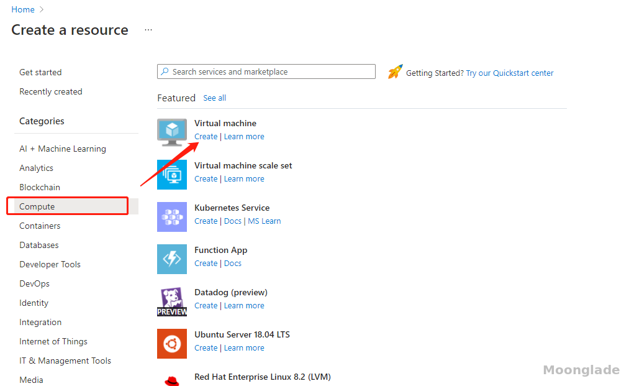Click Create under Virtual machine scale set
The width and height of the screenshot is (629, 386).
click(x=206, y=179)
